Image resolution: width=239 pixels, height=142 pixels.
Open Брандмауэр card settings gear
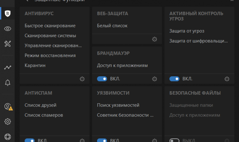tap(154, 79)
